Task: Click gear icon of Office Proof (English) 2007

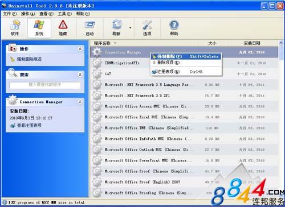Action: coord(97,182)
